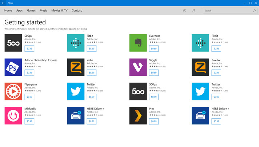Viewport: 259px width, 147px height.
Task: Buy Evernote for $0.99
Action: 154,48
